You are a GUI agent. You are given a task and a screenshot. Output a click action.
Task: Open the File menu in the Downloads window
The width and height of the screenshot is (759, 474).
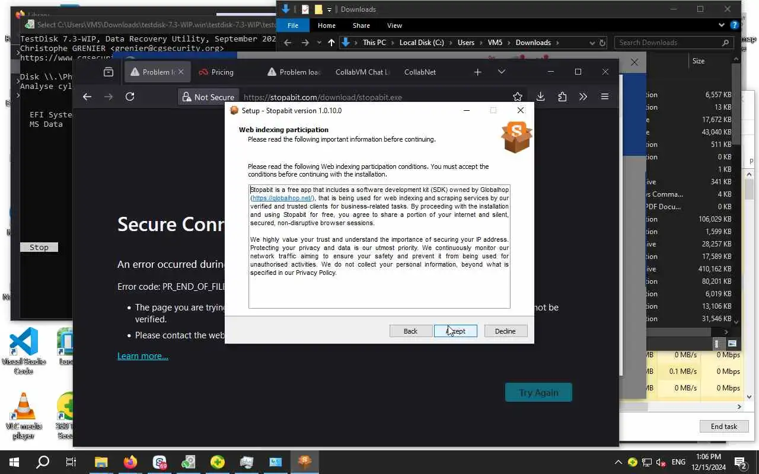[x=293, y=25]
